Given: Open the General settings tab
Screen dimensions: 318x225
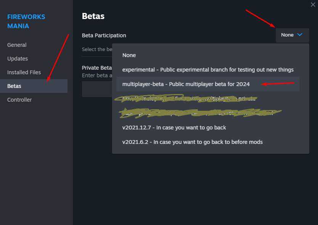Looking at the screenshot, I should 17,45.
